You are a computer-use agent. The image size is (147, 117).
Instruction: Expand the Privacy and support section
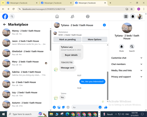[x=127, y=77]
